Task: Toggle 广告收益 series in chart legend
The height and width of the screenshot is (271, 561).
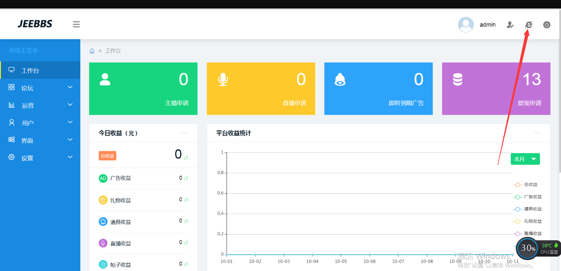Action: (527, 197)
